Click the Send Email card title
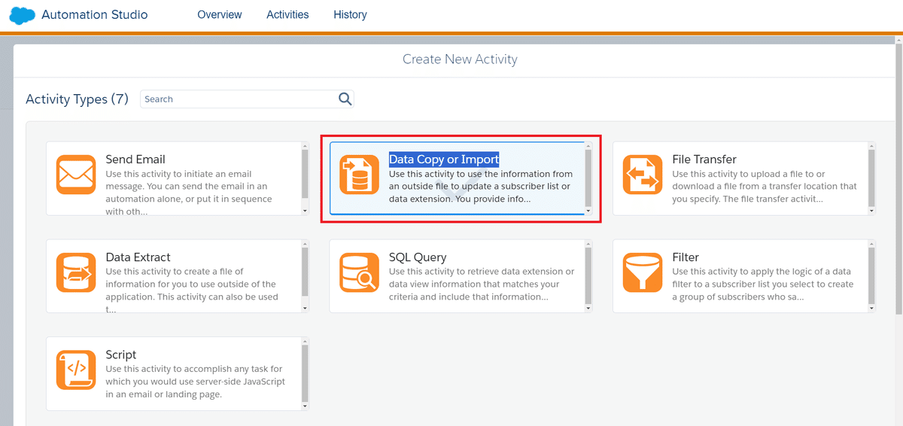 tap(135, 160)
